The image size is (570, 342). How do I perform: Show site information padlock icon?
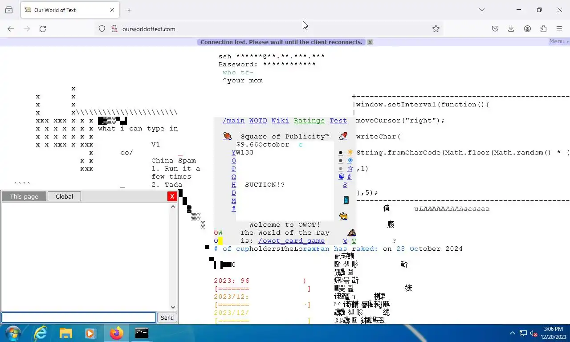tap(114, 28)
